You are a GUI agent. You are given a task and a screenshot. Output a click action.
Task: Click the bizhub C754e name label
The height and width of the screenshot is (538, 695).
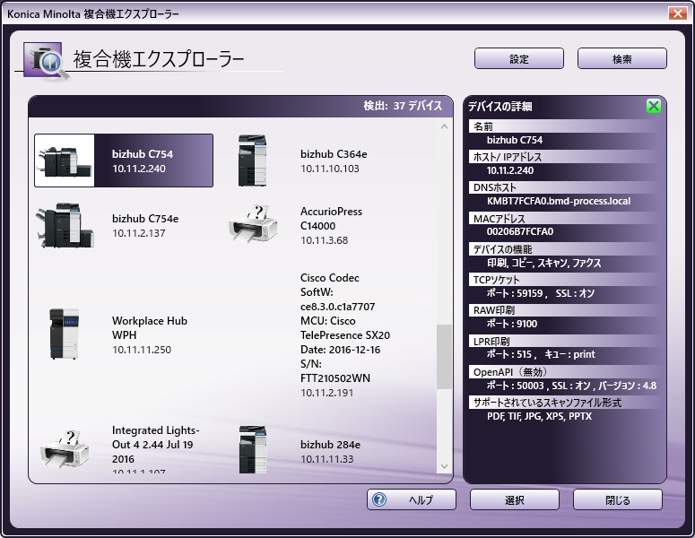pyautogui.click(x=145, y=219)
